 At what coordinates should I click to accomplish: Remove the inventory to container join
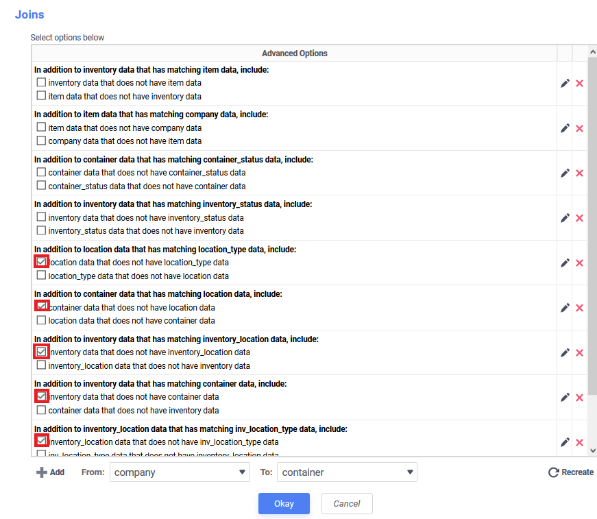579,398
